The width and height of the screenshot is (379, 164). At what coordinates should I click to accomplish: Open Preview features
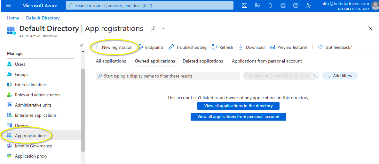click(288, 47)
